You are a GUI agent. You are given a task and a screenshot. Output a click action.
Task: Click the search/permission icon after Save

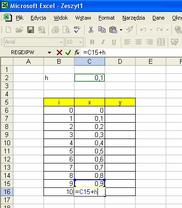click(x=42, y=30)
